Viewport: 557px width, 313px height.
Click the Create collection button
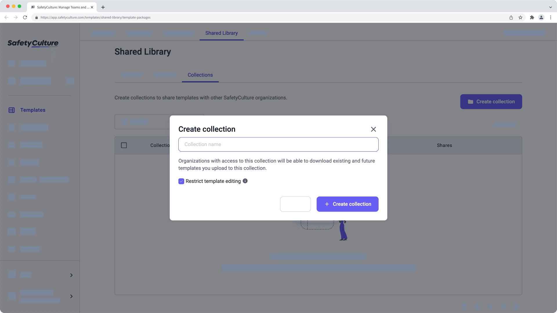click(x=347, y=204)
